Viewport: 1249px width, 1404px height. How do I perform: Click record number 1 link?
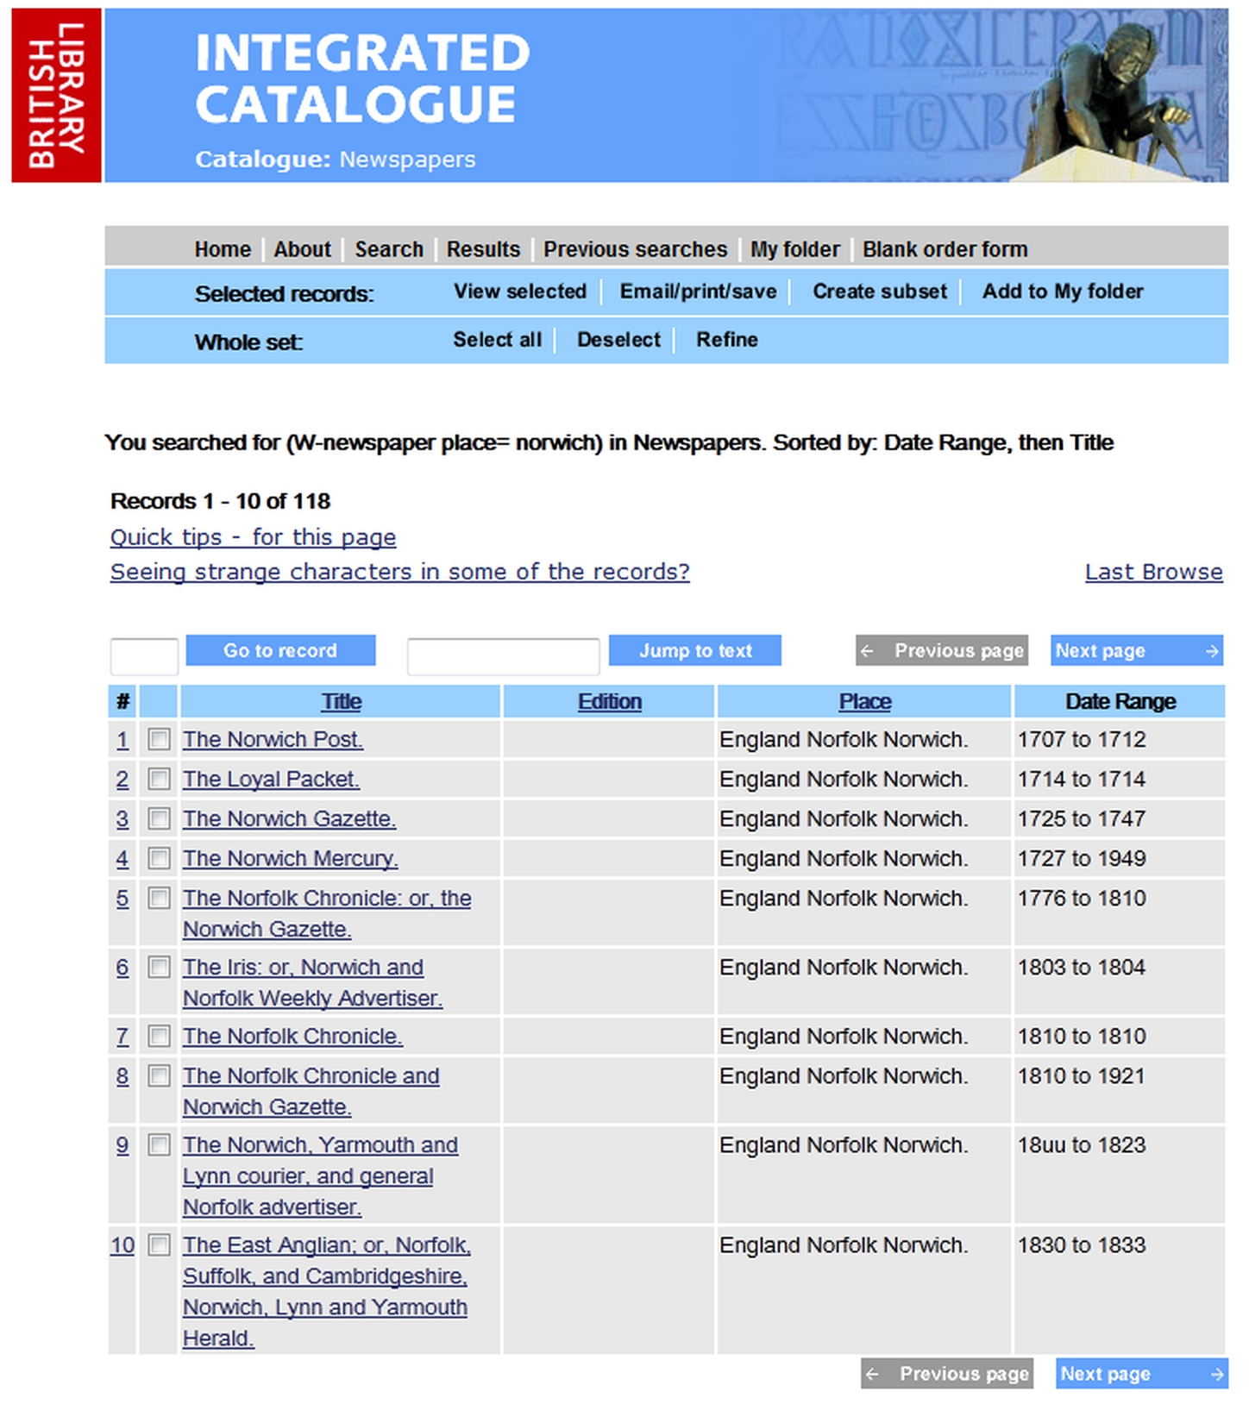122,739
